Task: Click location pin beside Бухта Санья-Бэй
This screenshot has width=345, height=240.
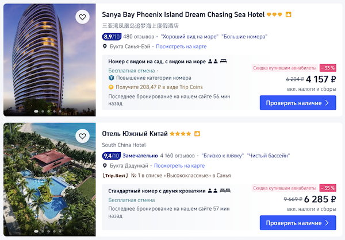Action: [105, 47]
